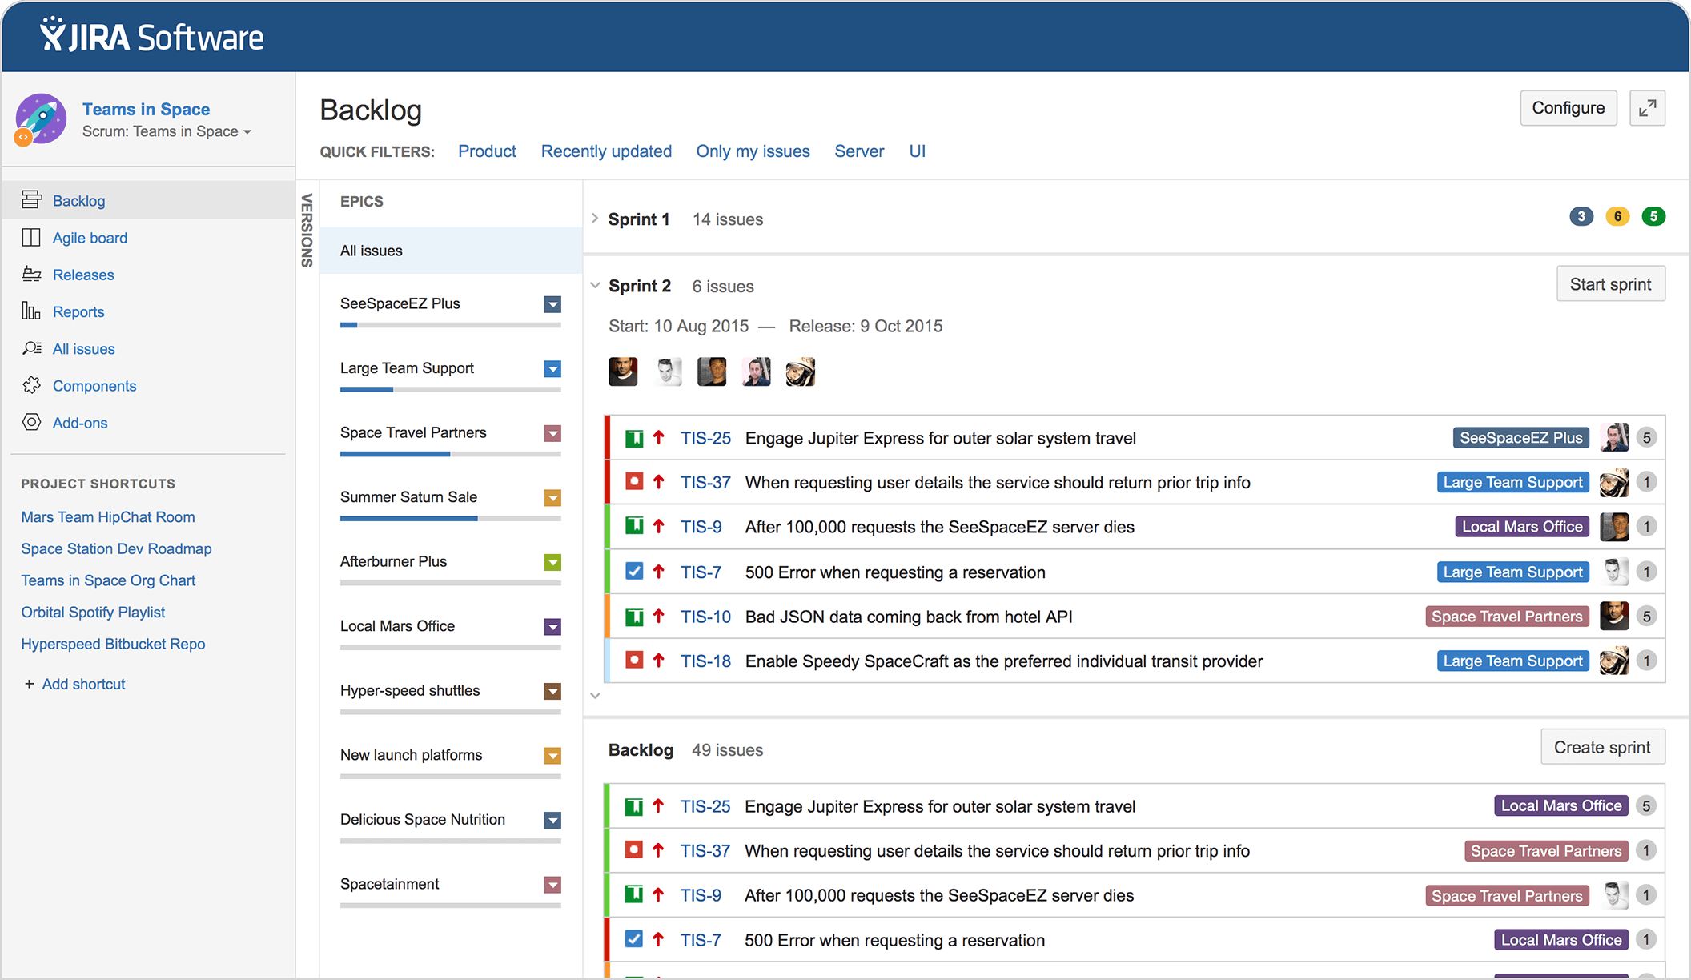Click the Add-ons icon

pos(31,422)
